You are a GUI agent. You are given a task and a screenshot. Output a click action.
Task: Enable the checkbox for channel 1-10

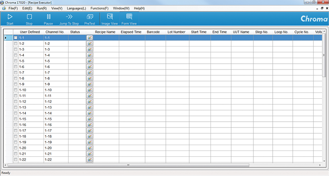(x=16, y=90)
